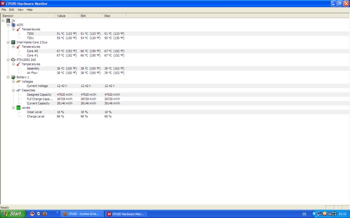The width and height of the screenshot is (350, 218).
Task: Click the 47520 mWh Designed Capacity value
Action: tap(64, 94)
